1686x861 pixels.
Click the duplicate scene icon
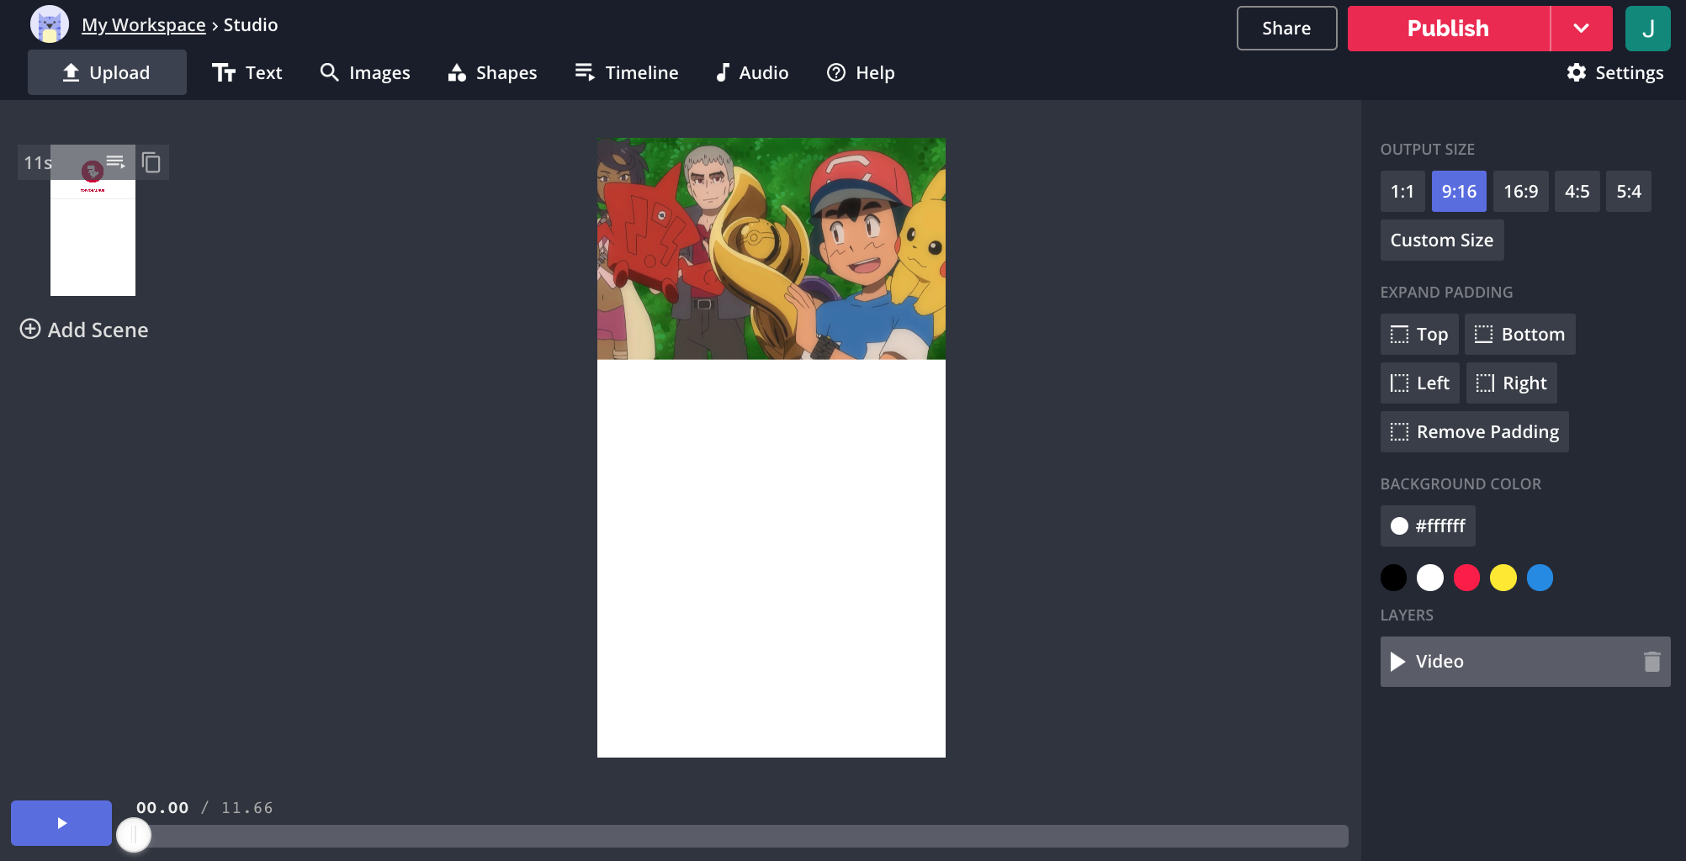151,162
